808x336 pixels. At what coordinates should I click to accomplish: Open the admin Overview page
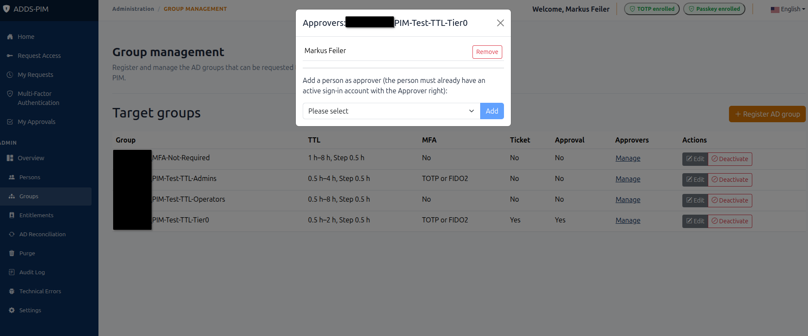31,158
